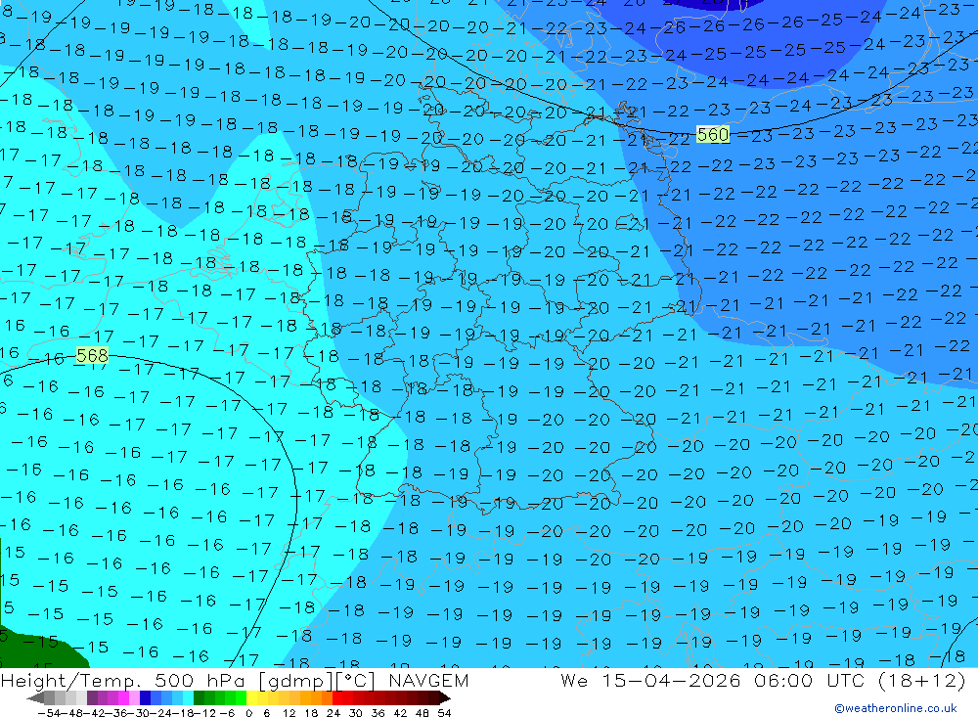Select the Height/Temp. 500 hPa title text
This screenshot has height=717, width=978.
point(125,681)
